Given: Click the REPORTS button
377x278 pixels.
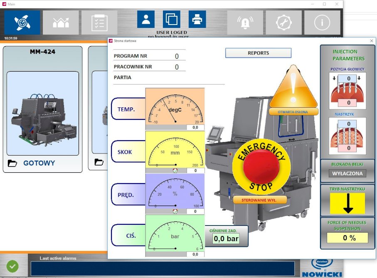Looking at the screenshot, I should [258, 53].
